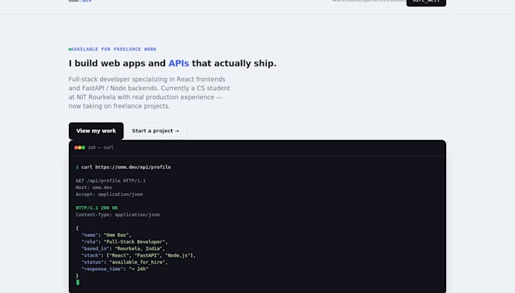Click the blinking green terminal cursor block
Screen dimensions: 515x293
point(77,282)
